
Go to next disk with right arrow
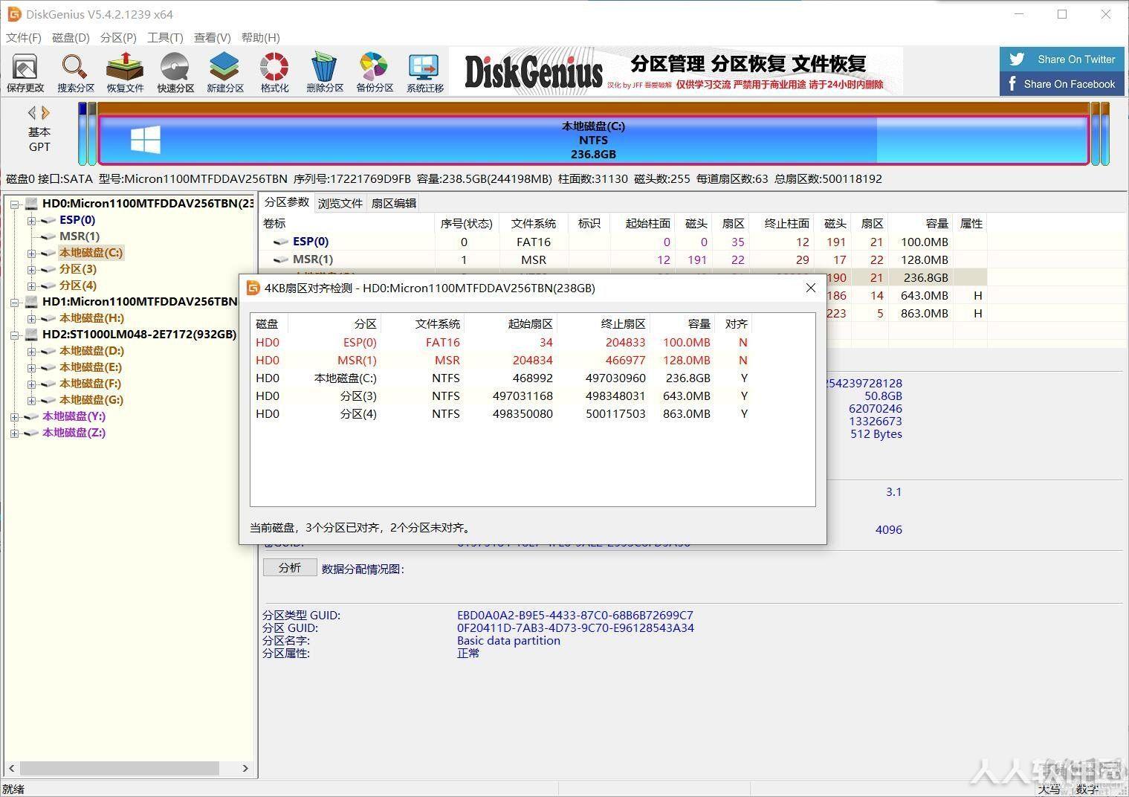(46, 113)
